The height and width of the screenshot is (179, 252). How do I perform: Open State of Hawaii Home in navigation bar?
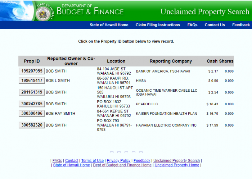pos(109,25)
